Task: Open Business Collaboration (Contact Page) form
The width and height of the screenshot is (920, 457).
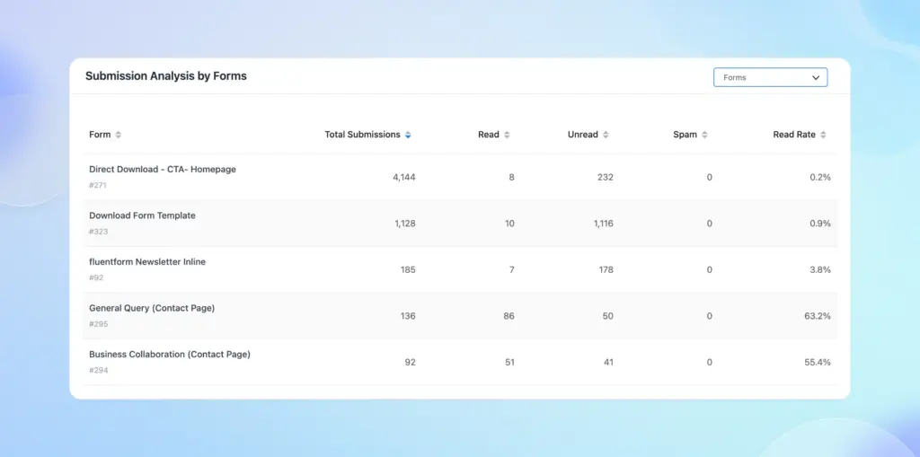Action: click(170, 355)
